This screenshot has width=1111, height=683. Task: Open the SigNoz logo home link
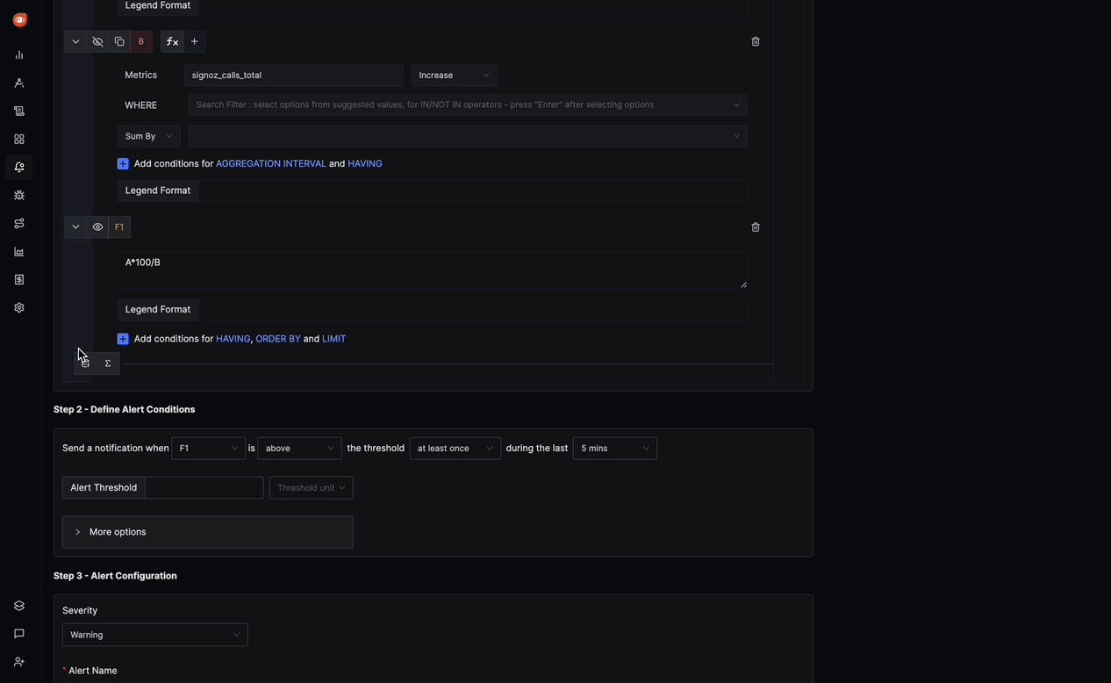pos(19,19)
